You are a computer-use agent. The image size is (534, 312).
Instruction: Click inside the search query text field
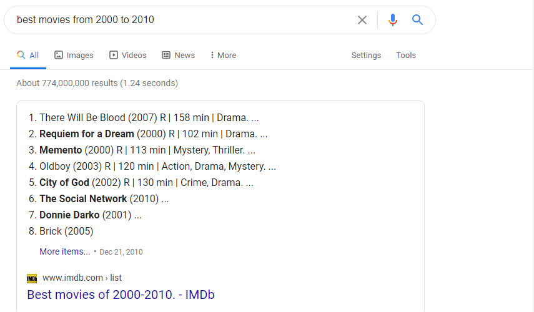click(184, 20)
